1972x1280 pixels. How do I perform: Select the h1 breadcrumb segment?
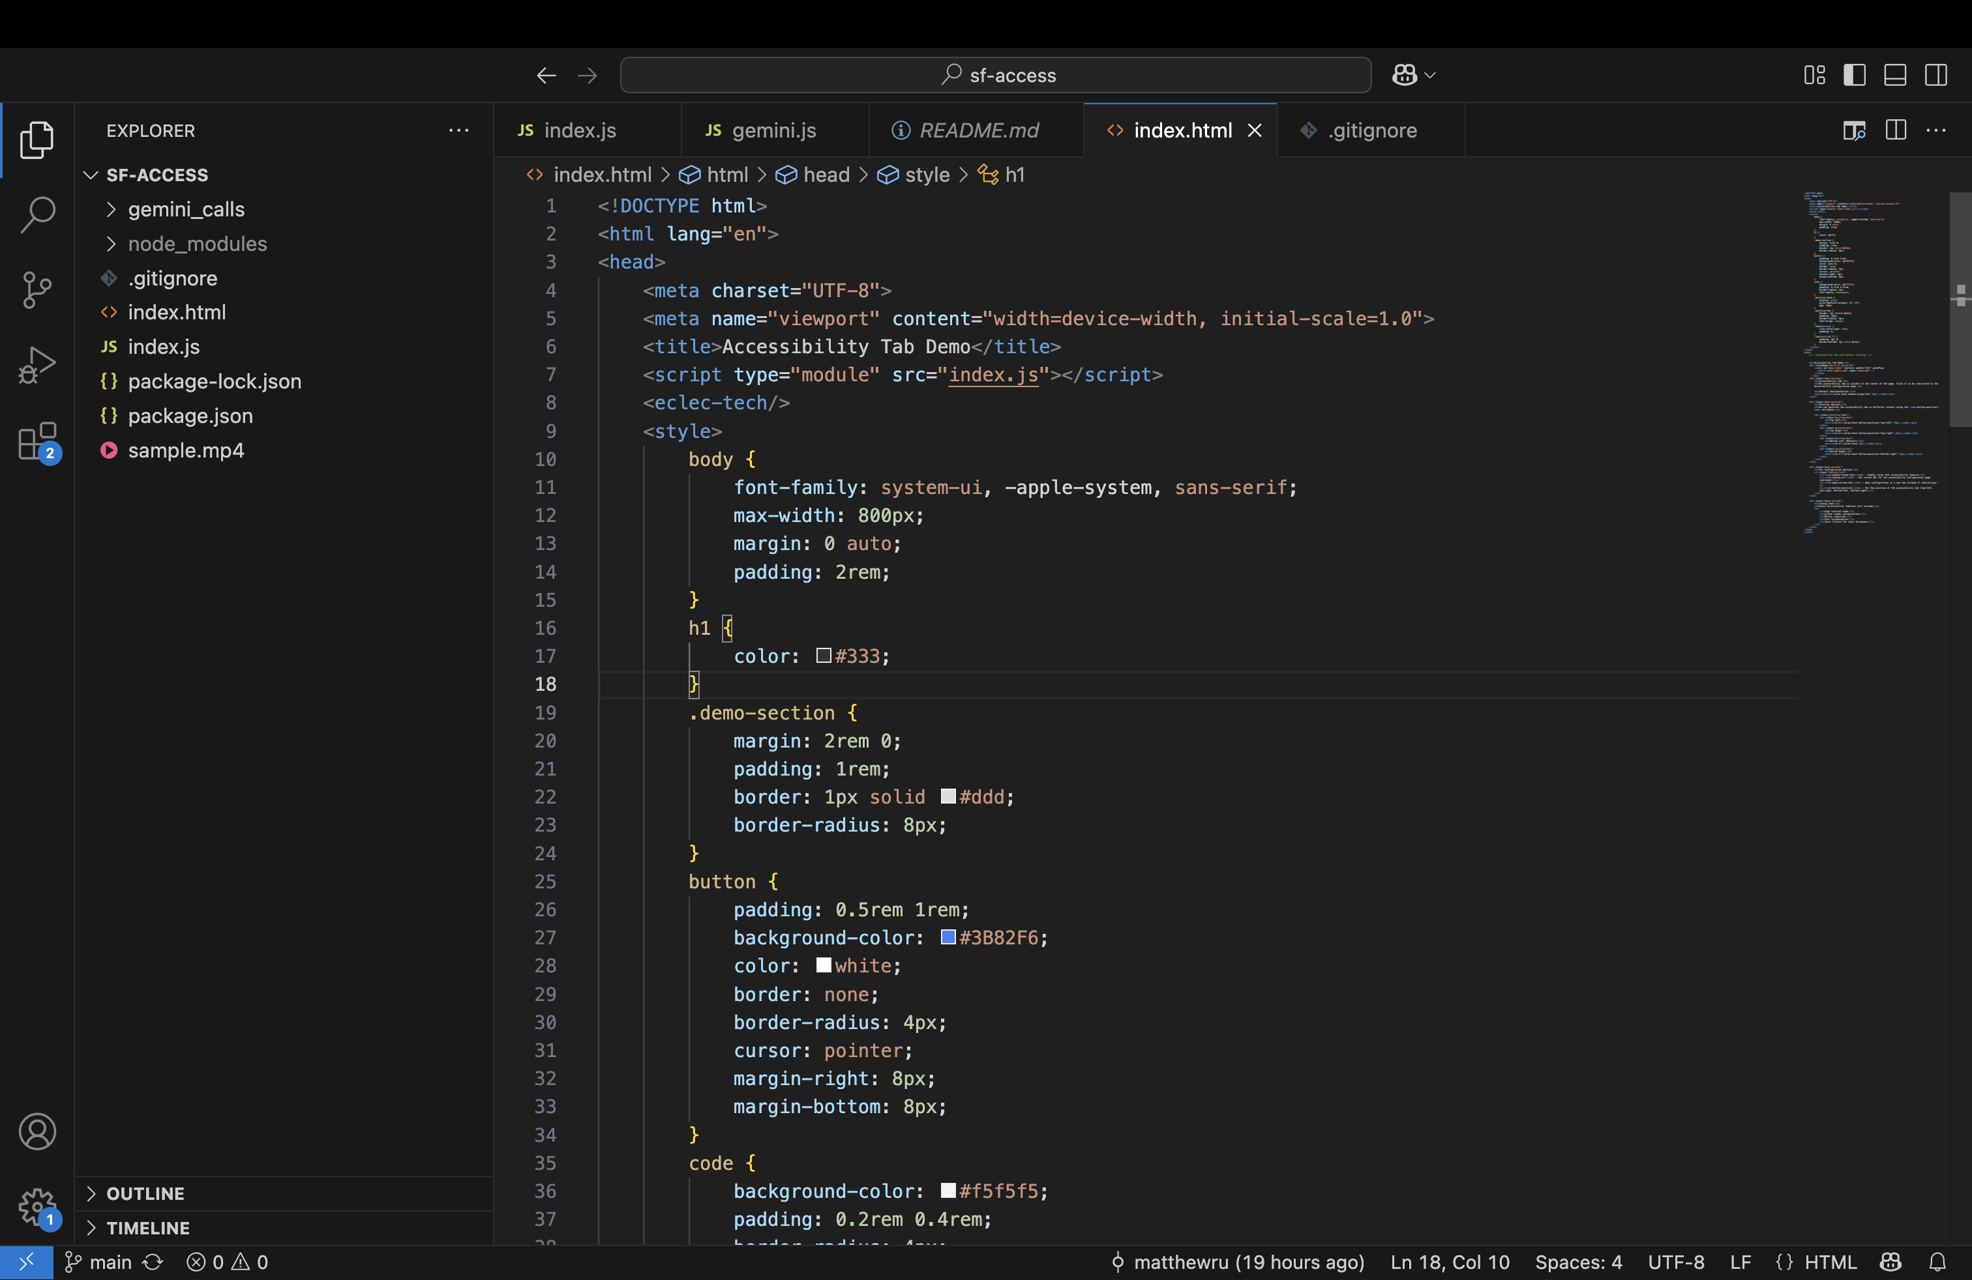point(1002,175)
